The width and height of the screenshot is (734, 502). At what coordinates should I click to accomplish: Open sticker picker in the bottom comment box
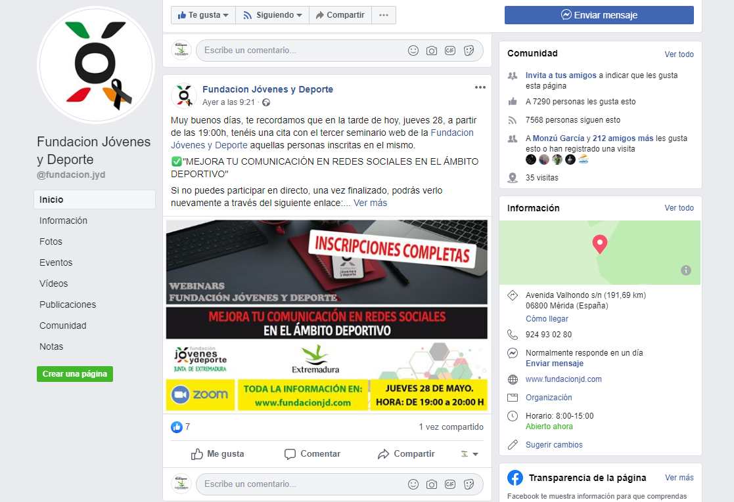(x=469, y=484)
